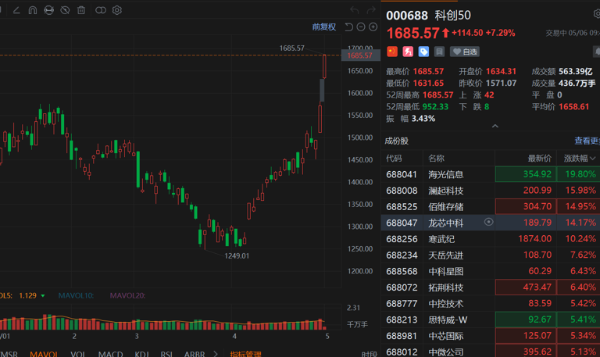Open 指标管理 indicator management
The height and width of the screenshot is (357, 600).
click(245, 354)
